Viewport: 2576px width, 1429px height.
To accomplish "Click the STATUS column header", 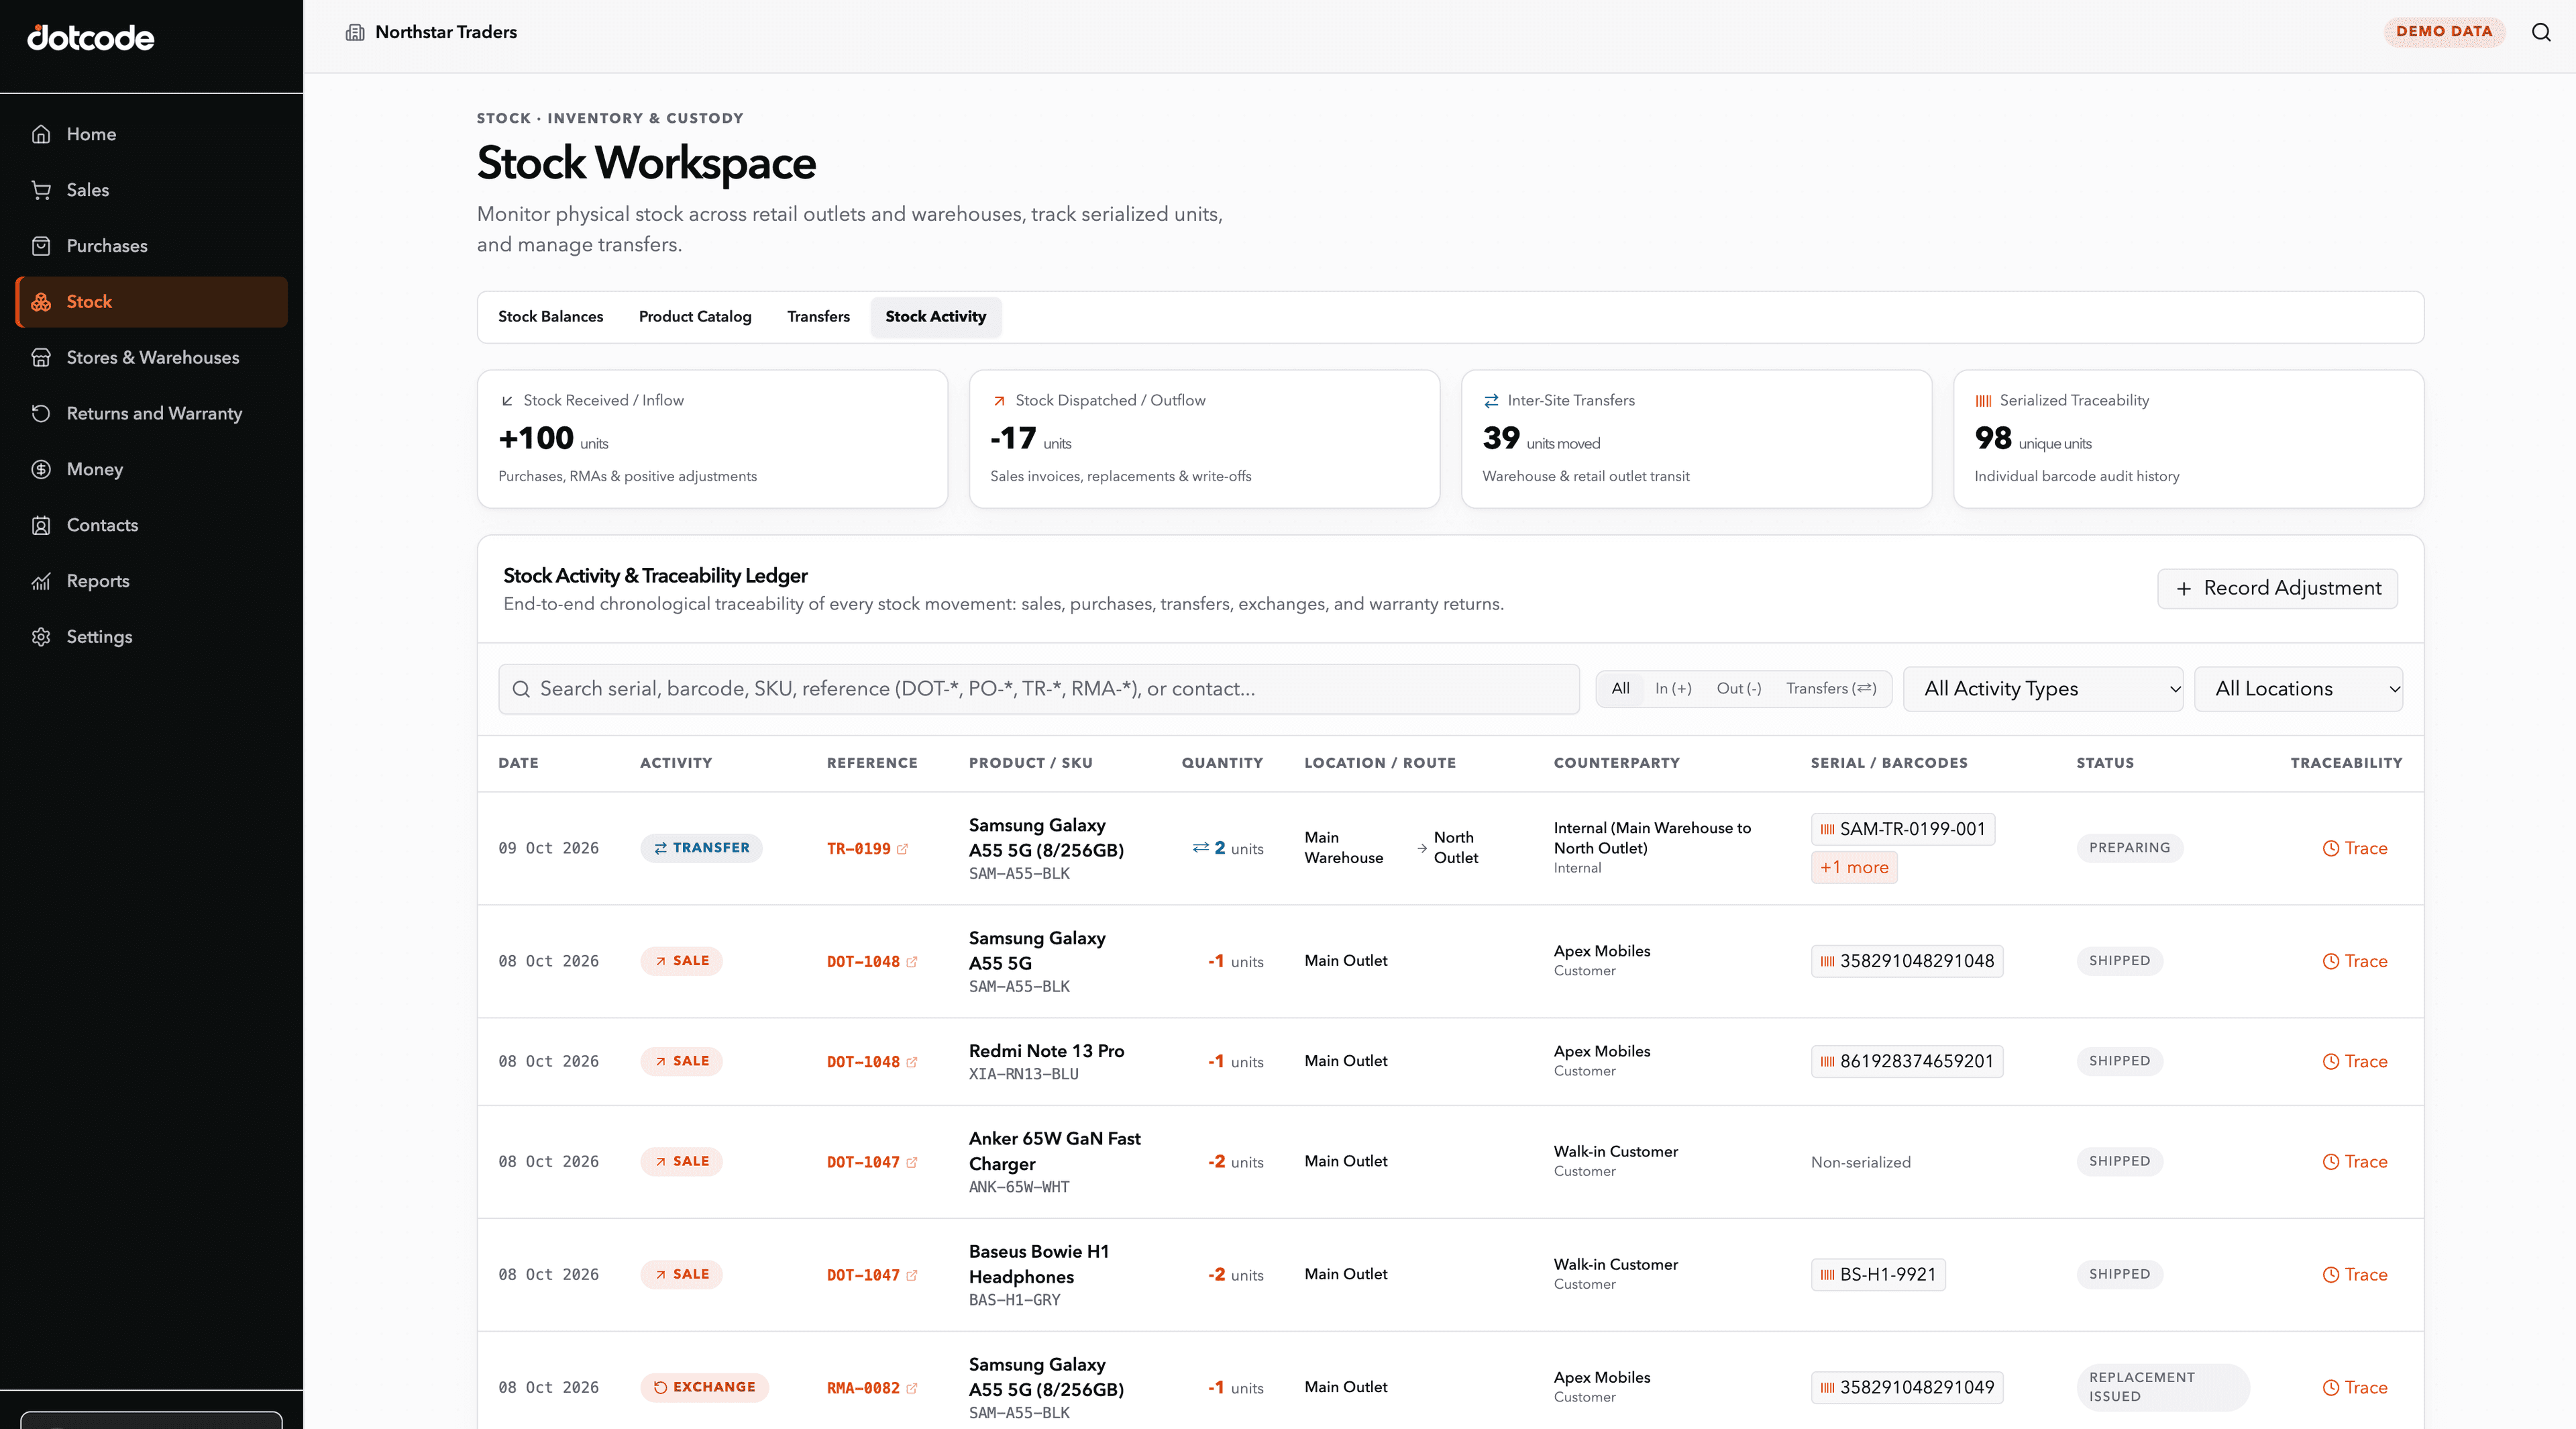I will click(x=2105, y=764).
